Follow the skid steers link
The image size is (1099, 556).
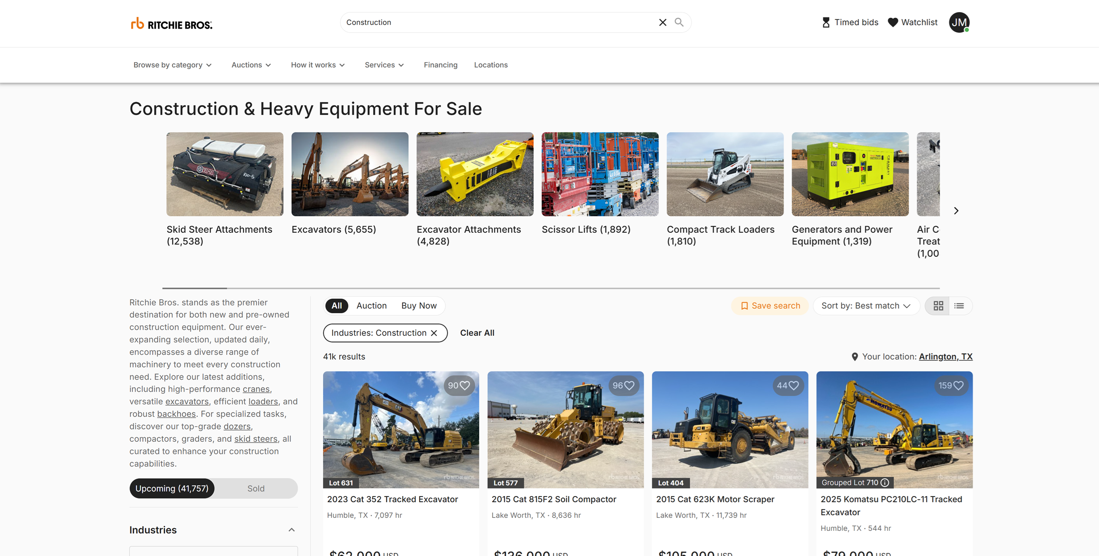click(x=256, y=439)
